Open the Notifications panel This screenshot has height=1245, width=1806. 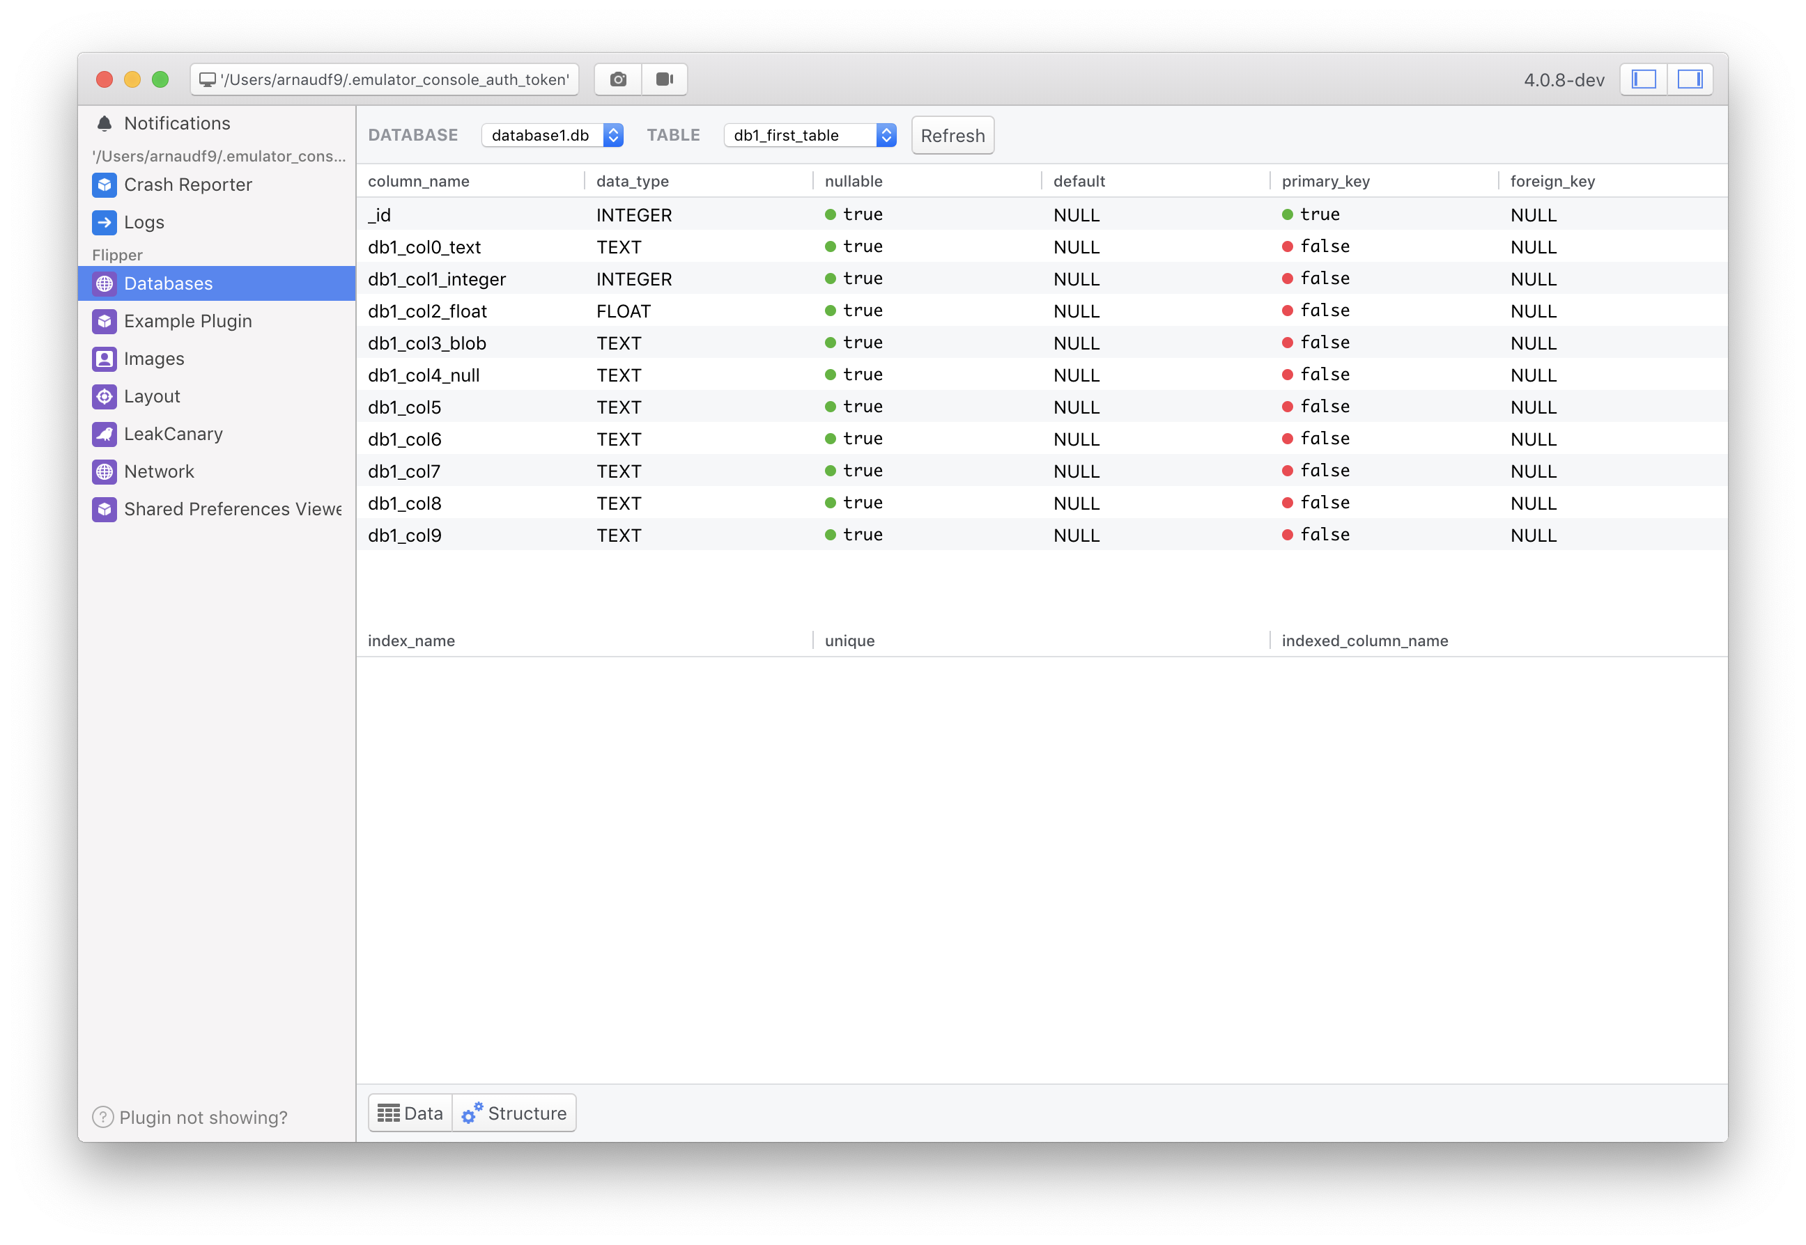point(177,123)
